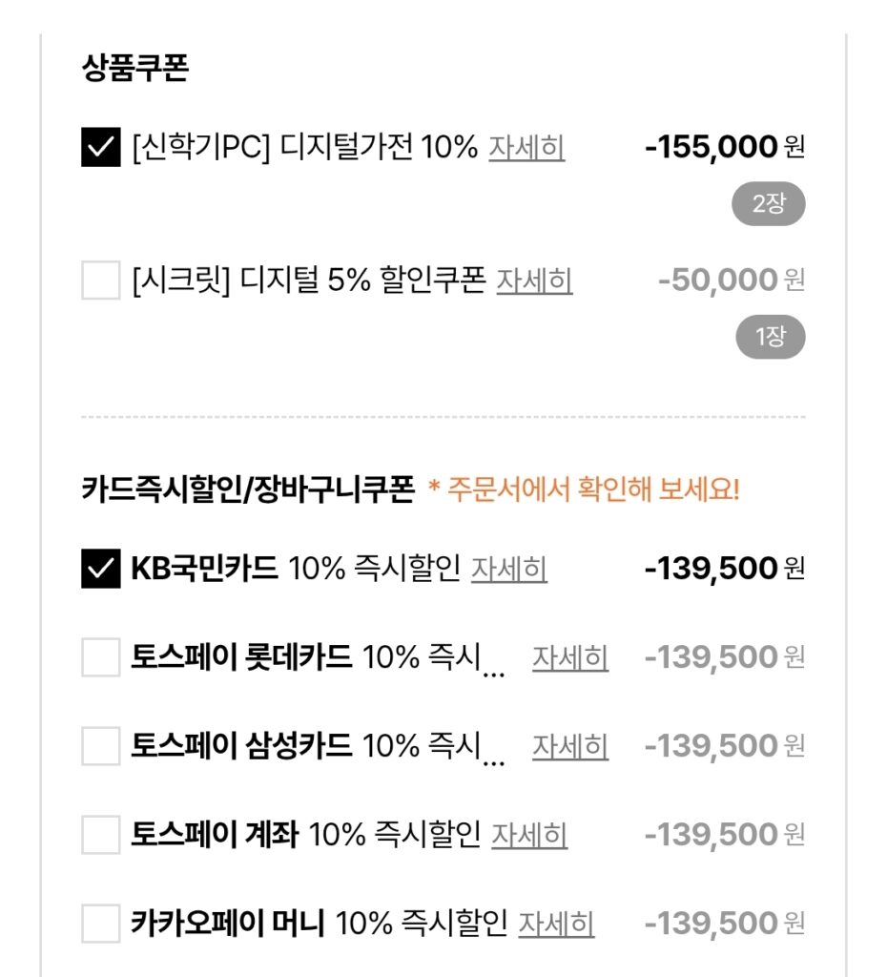Open 자세히 link for 시크릿 5% coupon
This screenshot has height=977, width=887.
pyautogui.click(x=534, y=281)
